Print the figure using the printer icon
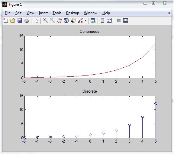 tap(27, 20)
